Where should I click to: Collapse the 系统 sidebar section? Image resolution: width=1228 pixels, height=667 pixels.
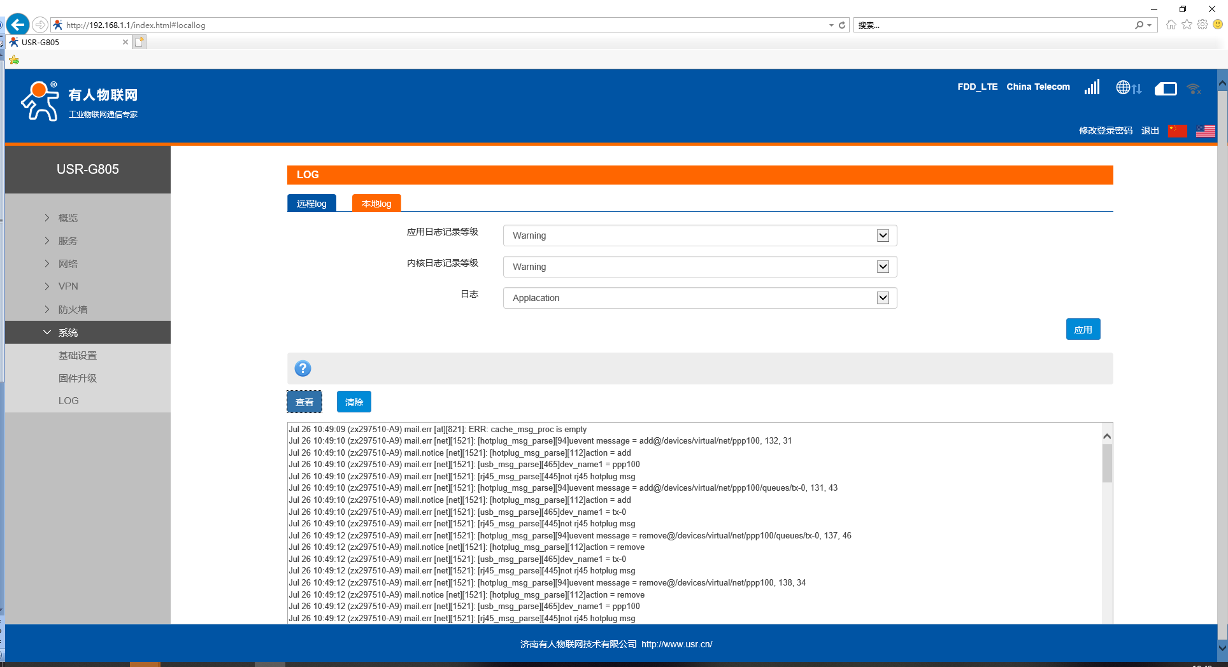tap(68, 332)
